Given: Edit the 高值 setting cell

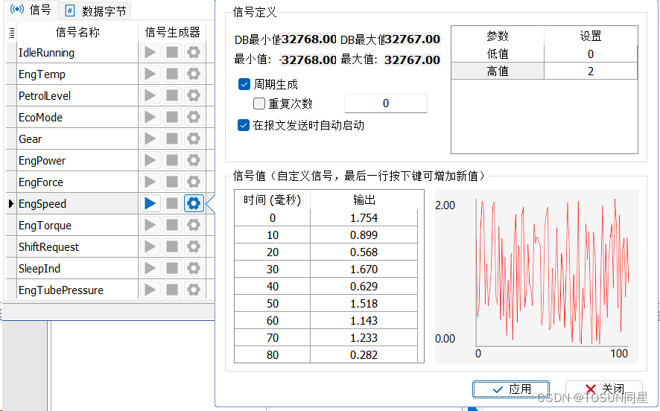Looking at the screenshot, I should pos(591,71).
